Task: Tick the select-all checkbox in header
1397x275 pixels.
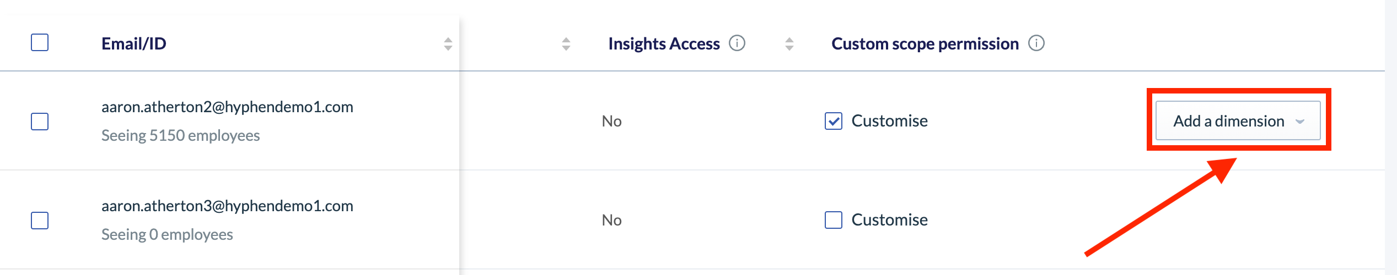Action: click(40, 42)
